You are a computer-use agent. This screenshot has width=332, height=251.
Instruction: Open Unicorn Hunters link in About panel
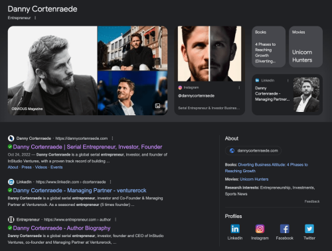[x=254, y=179]
